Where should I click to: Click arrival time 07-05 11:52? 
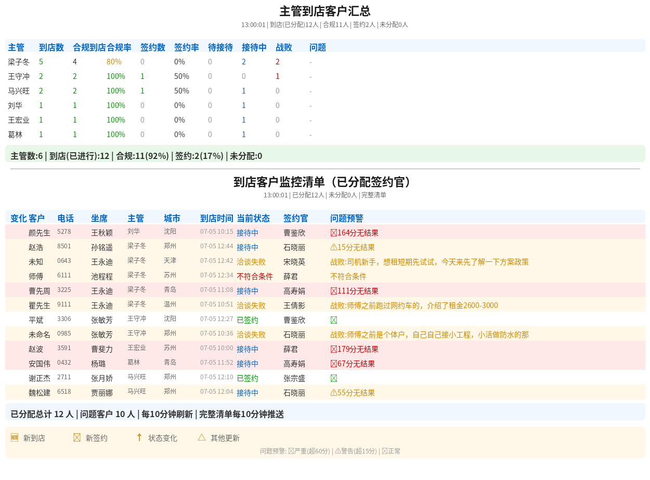217,362
